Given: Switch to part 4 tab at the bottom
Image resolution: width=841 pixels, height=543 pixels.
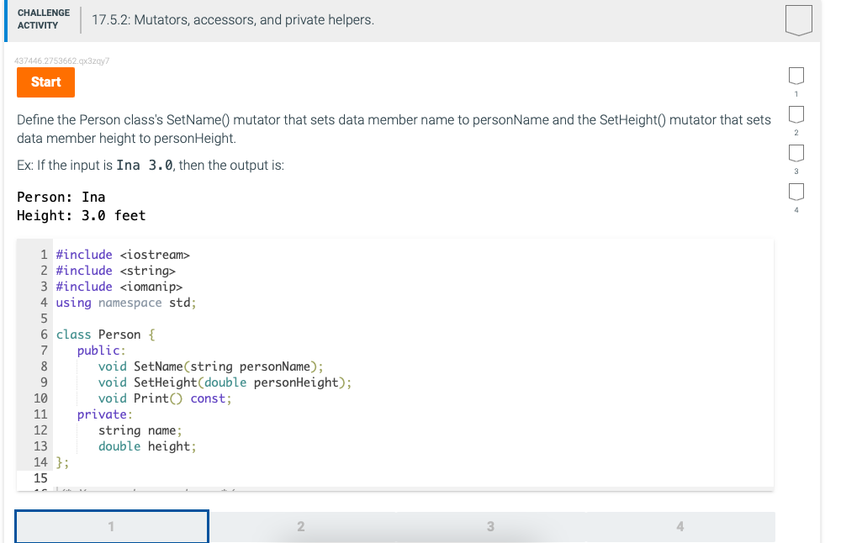Looking at the screenshot, I should point(680,526).
